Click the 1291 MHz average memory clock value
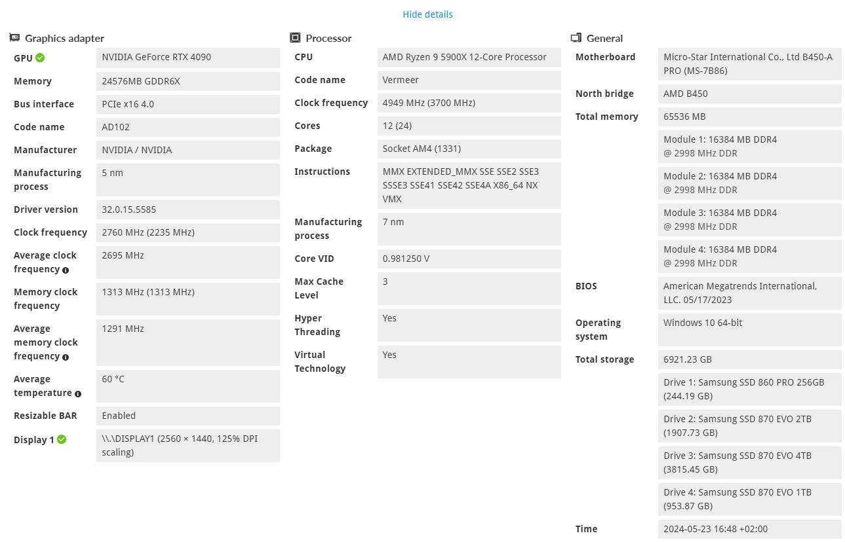The image size is (845, 542). coord(188,342)
